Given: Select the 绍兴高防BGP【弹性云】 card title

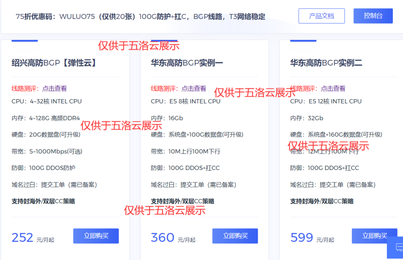Looking at the screenshot, I should (53, 62).
